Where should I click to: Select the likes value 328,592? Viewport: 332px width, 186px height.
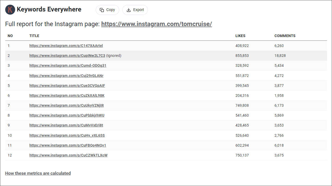pos(242,65)
